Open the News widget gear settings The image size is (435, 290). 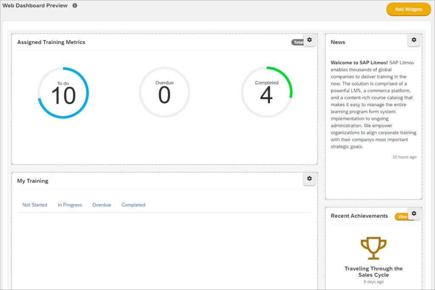click(x=414, y=40)
